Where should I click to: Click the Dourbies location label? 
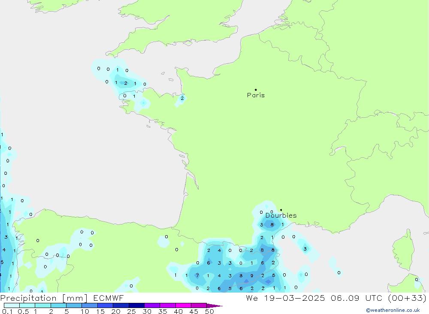(x=281, y=215)
